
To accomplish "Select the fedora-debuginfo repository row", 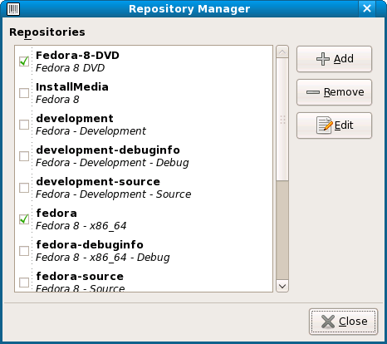I will tap(144, 251).
